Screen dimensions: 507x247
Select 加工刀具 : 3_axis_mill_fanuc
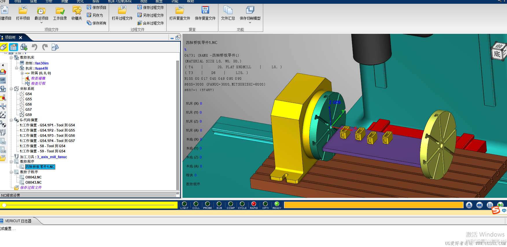point(43,157)
